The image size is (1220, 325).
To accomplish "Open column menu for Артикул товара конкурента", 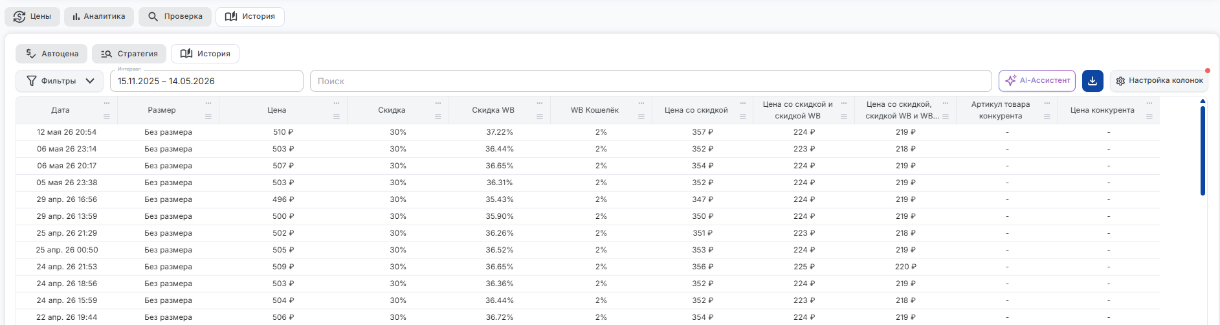I will 1047,104.
